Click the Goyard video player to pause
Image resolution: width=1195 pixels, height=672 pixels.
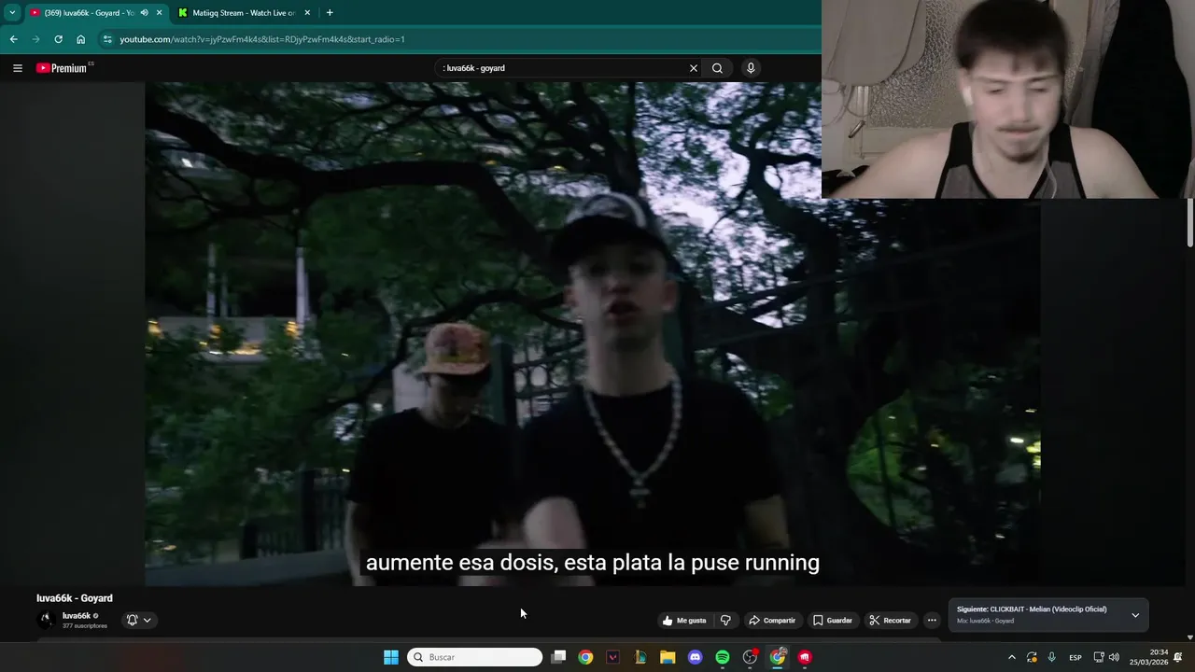click(593, 333)
